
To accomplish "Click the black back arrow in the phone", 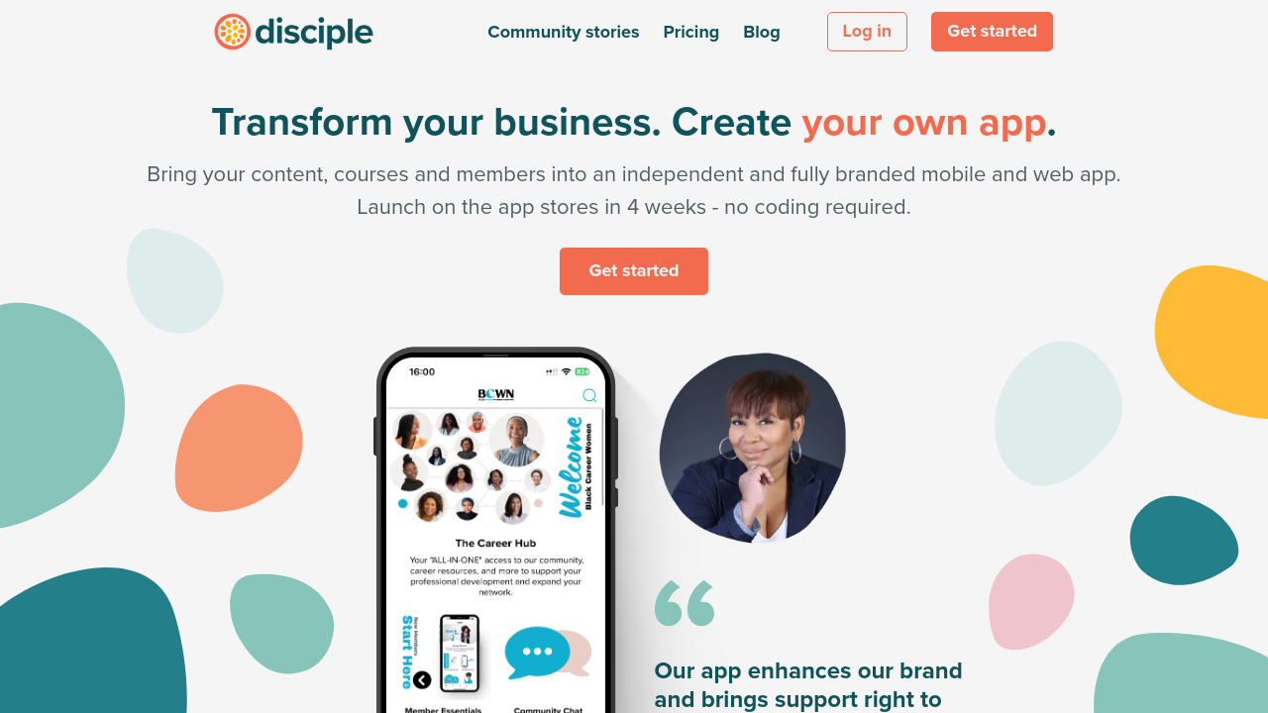I will coord(422,679).
